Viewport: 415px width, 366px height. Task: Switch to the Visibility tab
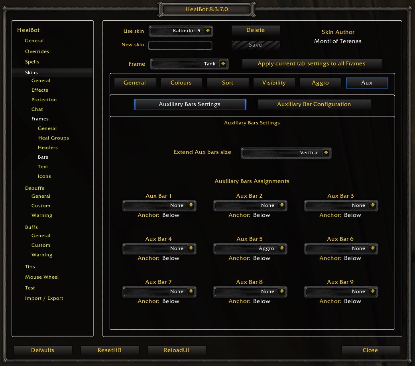(x=274, y=83)
